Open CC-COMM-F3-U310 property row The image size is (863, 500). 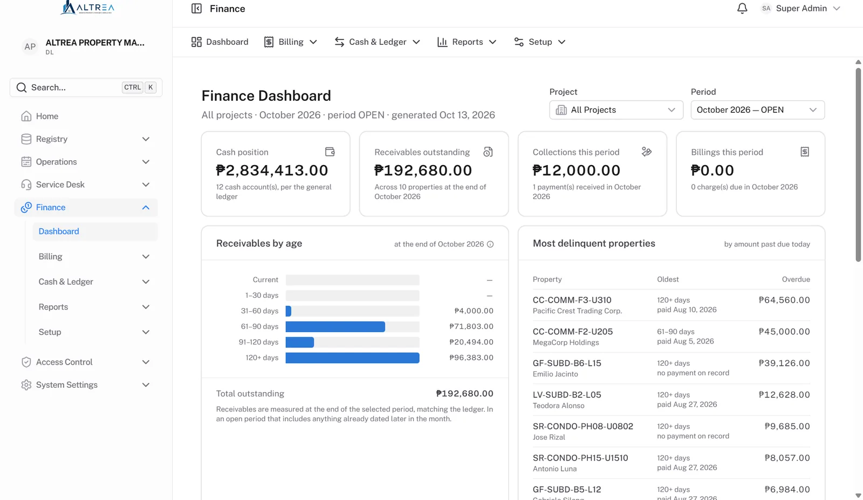click(x=671, y=305)
